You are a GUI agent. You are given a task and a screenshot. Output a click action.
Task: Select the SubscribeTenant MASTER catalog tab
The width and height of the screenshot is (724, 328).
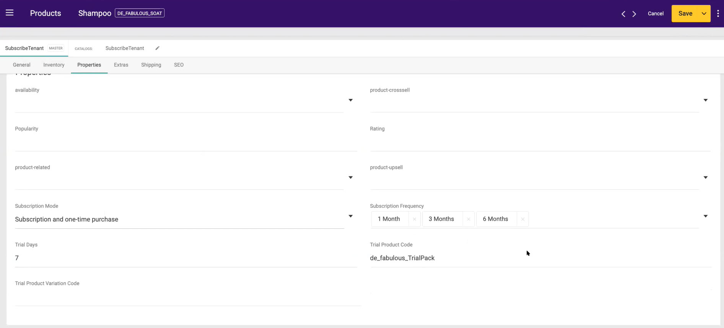tap(34, 48)
